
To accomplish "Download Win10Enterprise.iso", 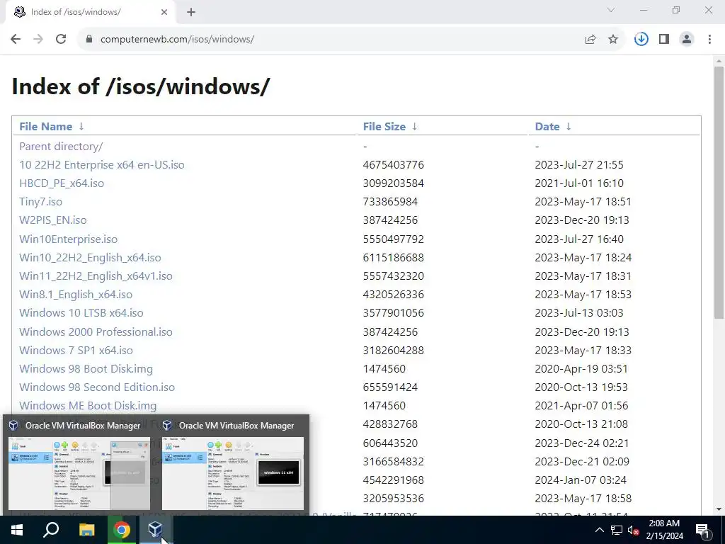I will (69, 239).
